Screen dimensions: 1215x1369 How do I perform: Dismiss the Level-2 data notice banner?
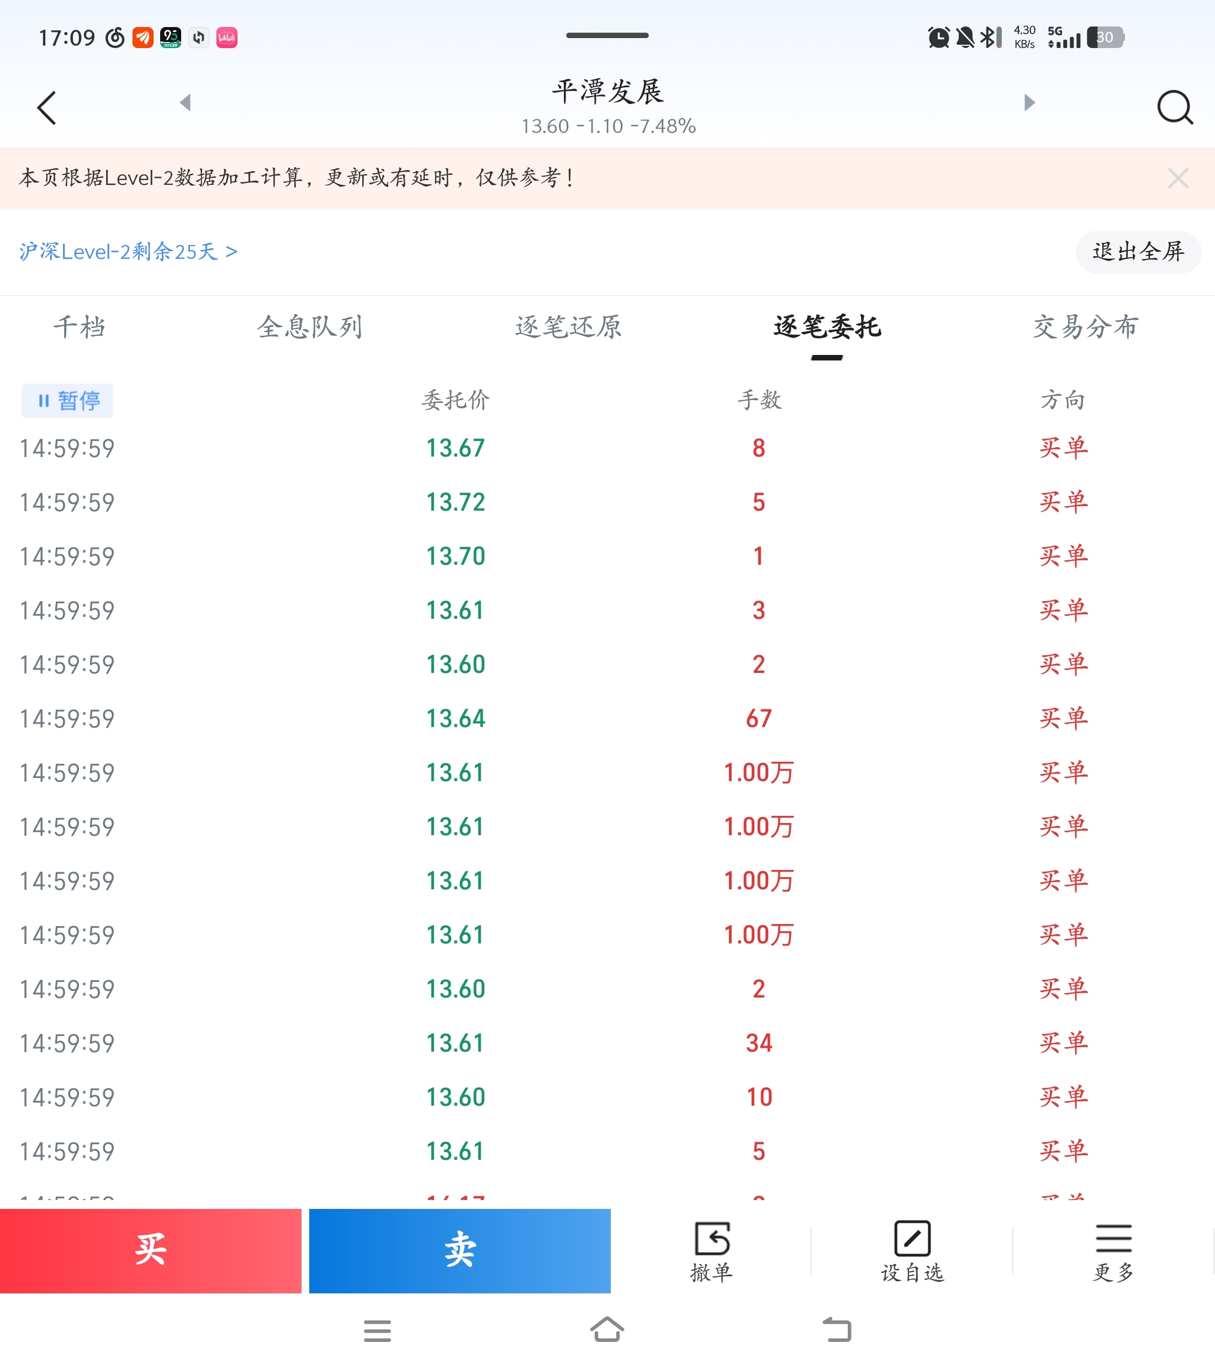(1177, 178)
